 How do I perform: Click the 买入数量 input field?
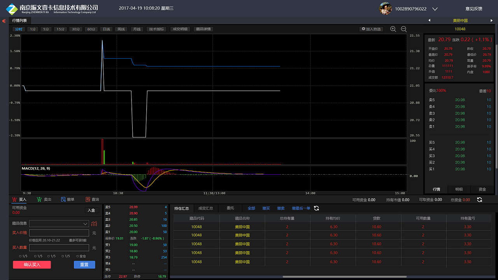59,248
